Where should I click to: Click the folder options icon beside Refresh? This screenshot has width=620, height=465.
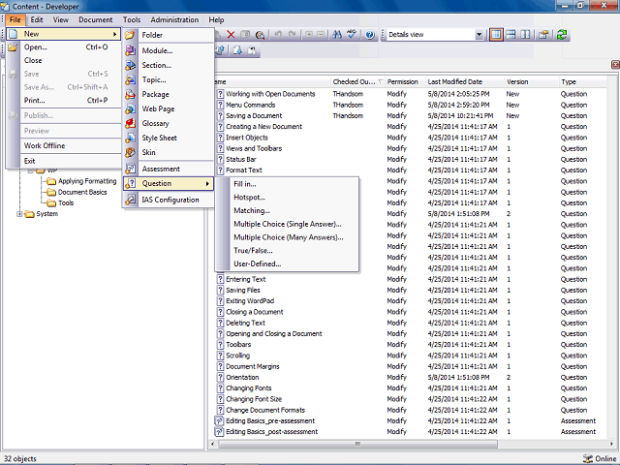[x=543, y=35]
